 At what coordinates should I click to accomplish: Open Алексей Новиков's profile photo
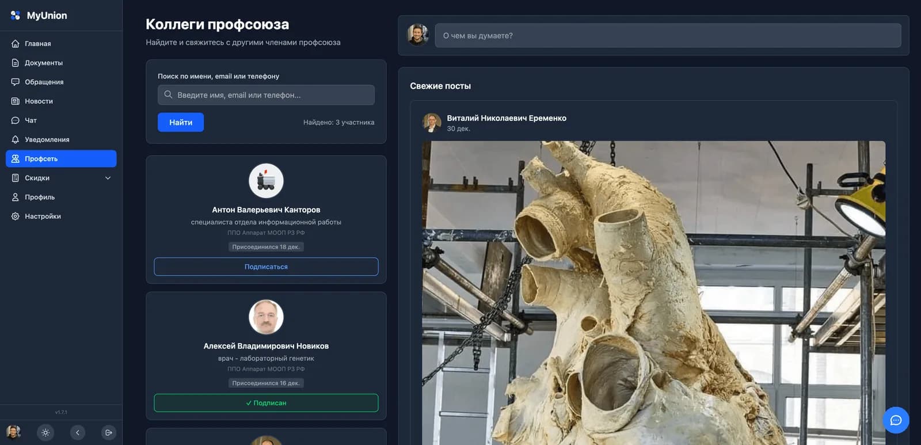click(x=266, y=317)
